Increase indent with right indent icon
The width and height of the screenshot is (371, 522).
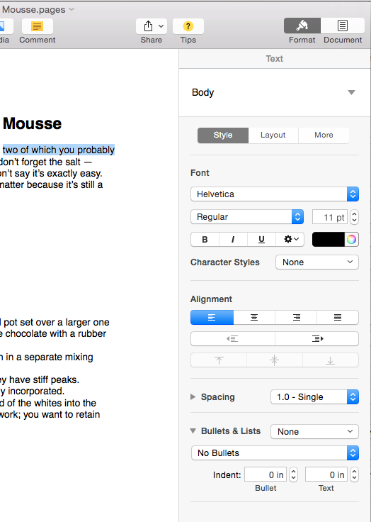coord(316,338)
